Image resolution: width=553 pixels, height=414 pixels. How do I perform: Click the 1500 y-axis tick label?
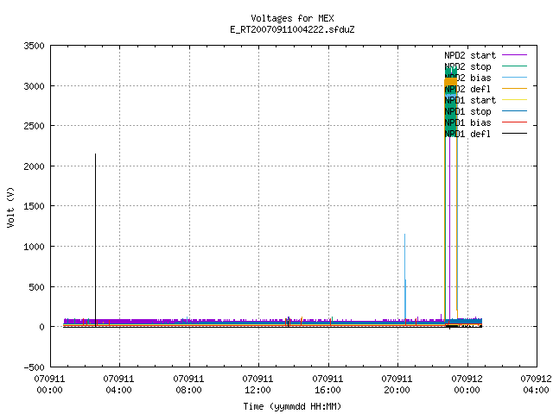[35, 206]
